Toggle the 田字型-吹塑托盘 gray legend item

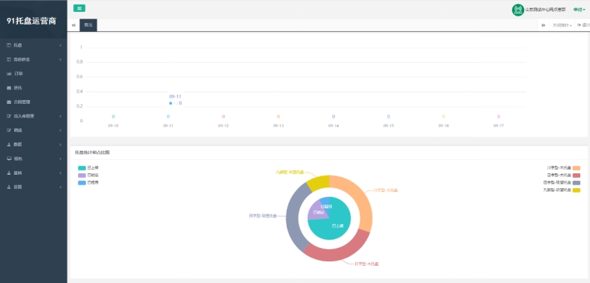click(562, 183)
